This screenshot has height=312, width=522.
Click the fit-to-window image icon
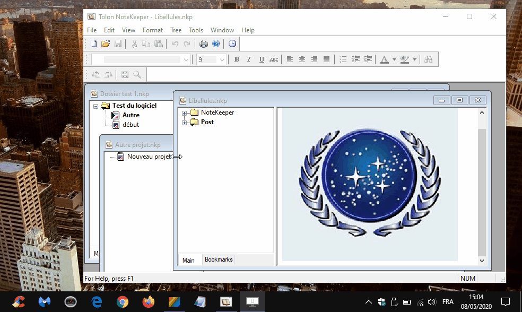125,75
